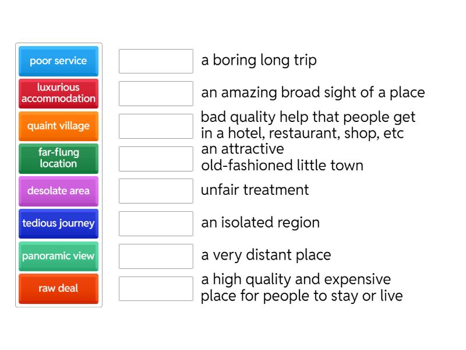Select the empty box for 'an amazing broad sight'
Screen dimensions: 466x350
pos(156,93)
